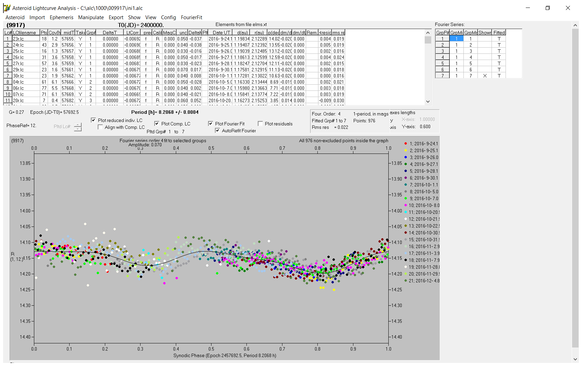The width and height of the screenshot is (582, 366).
Task: Click the window's right scrollbar down arrow
Action: 575,359
